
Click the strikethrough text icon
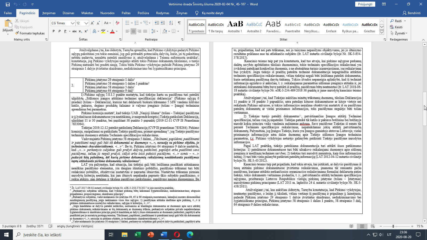(x=74, y=31)
